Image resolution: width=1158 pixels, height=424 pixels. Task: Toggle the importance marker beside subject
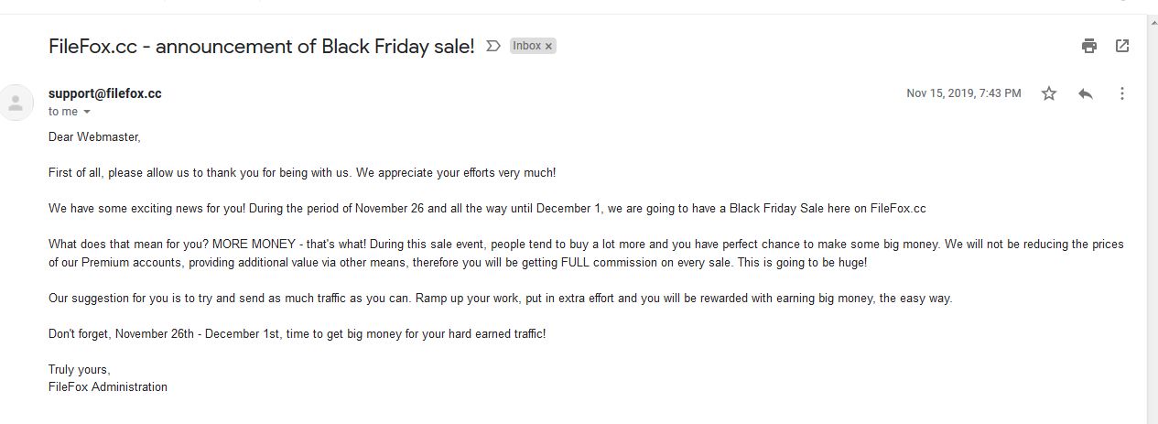coord(492,46)
